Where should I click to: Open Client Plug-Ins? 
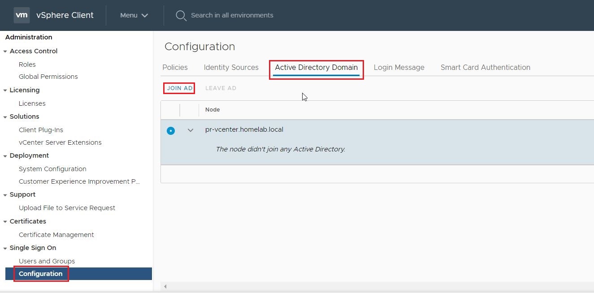(x=41, y=130)
